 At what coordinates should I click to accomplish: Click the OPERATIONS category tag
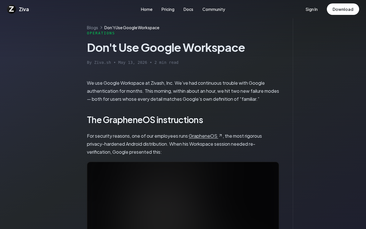(x=101, y=33)
